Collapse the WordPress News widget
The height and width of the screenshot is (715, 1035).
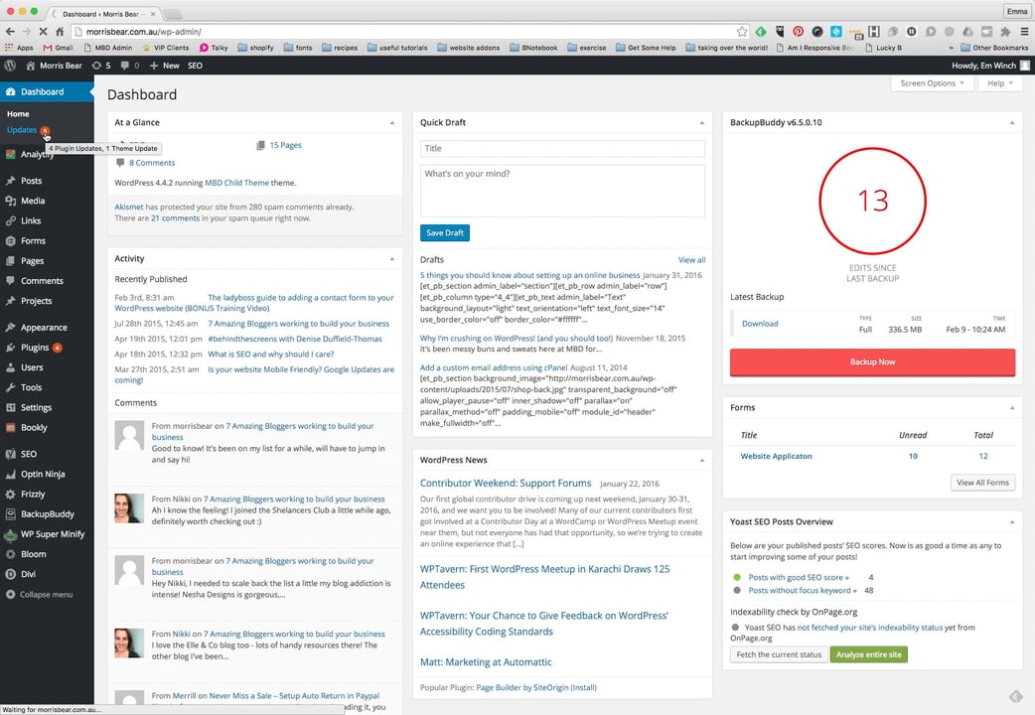[x=701, y=460]
